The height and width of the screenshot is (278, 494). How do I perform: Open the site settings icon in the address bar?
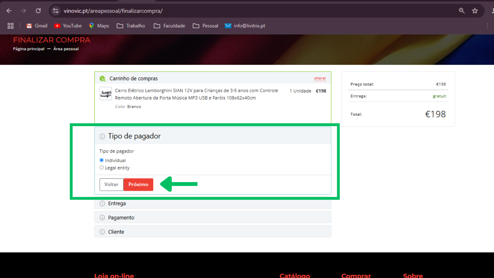click(56, 11)
